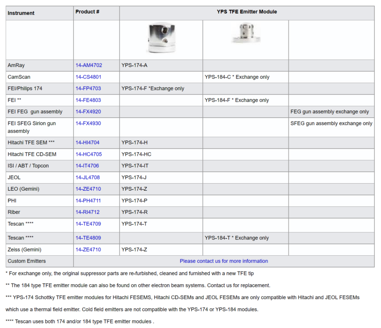This screenshot has width=381, height=328.
Task: Click 'FEI SFEG Sirion gun assembly' cell
Action: point(40,127)
